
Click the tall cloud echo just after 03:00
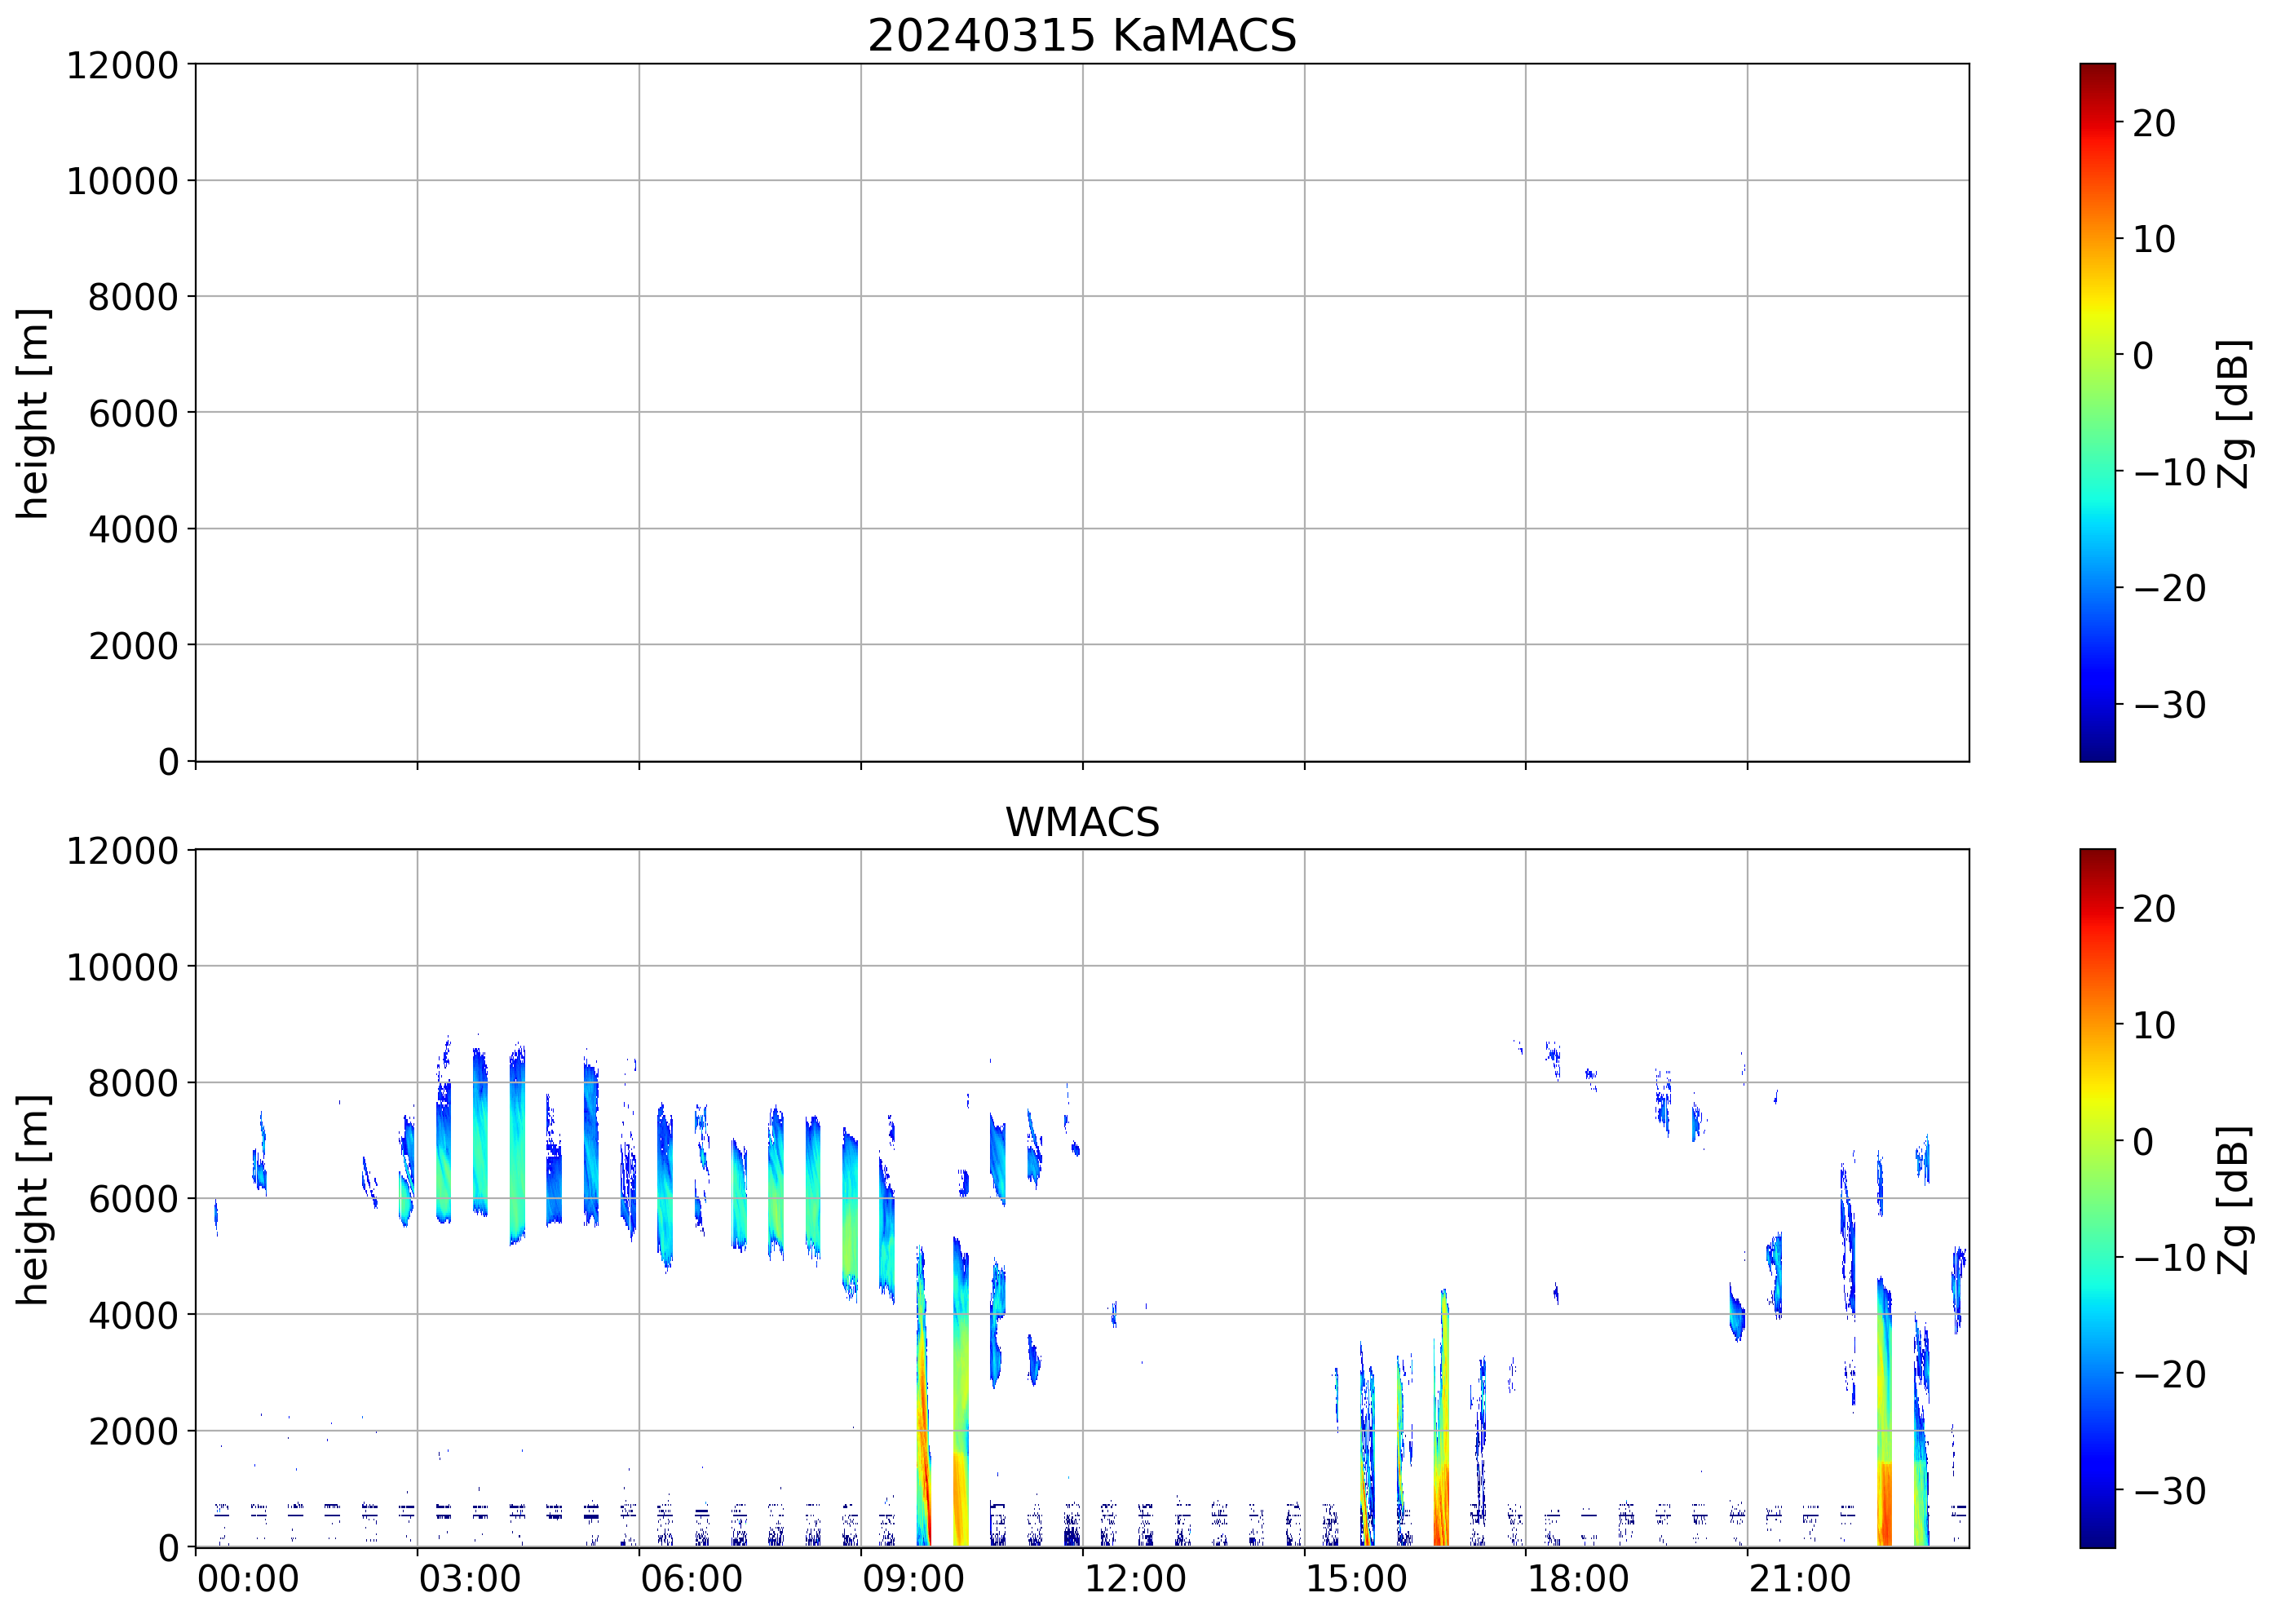pyautogui.click(x=444, y=1144)
